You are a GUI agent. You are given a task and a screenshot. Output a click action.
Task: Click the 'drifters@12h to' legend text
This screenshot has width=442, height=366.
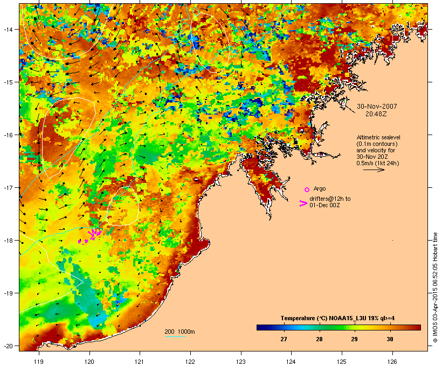pyautogui.click(x=330, y=199)
